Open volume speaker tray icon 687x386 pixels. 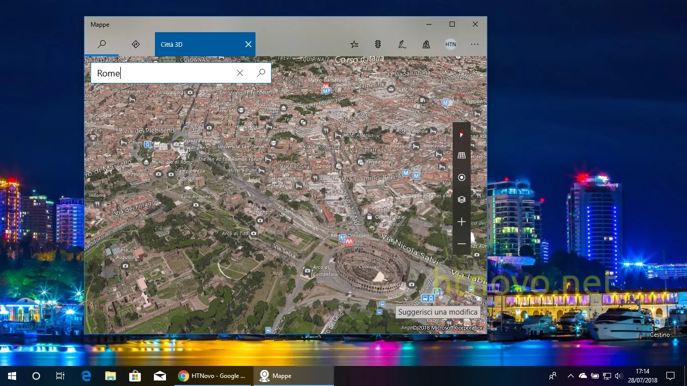(x=619, y=375)
